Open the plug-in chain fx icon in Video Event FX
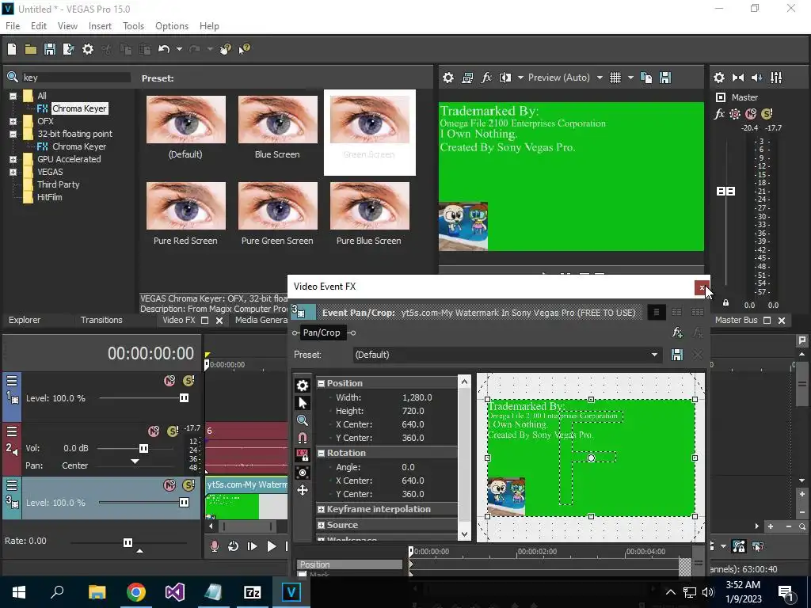 click(677, 332)
